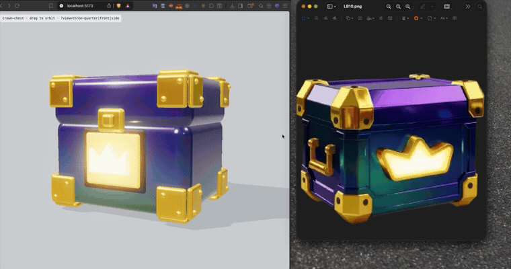Click the LB10.png chest image in Preview
This screenshot has height=269, width=511.
(391, 149)
